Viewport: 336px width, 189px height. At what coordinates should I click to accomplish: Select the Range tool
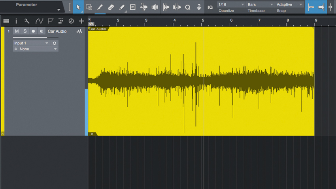tap(89, 7)
